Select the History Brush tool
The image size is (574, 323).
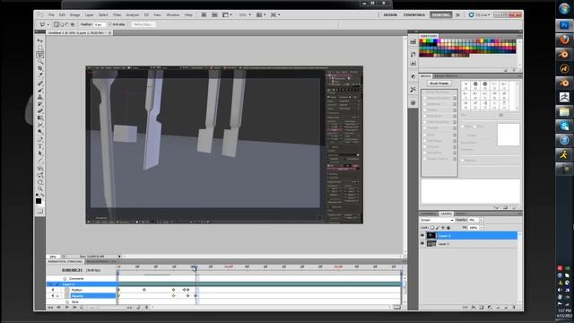click(x=39, y=104)
